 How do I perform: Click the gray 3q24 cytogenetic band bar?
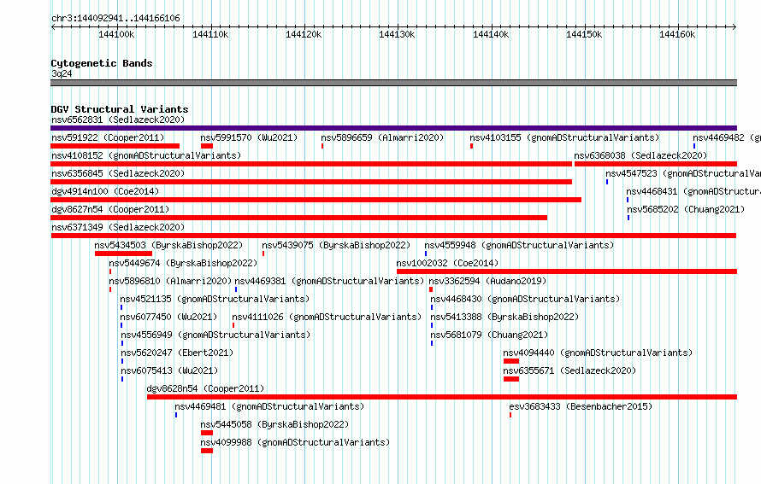pyautogui.click(x=393, y=83)
